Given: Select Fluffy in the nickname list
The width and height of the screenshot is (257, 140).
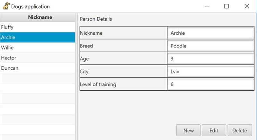Looking at the screenshot, I should pyautogui.click(x=38, y=27).
